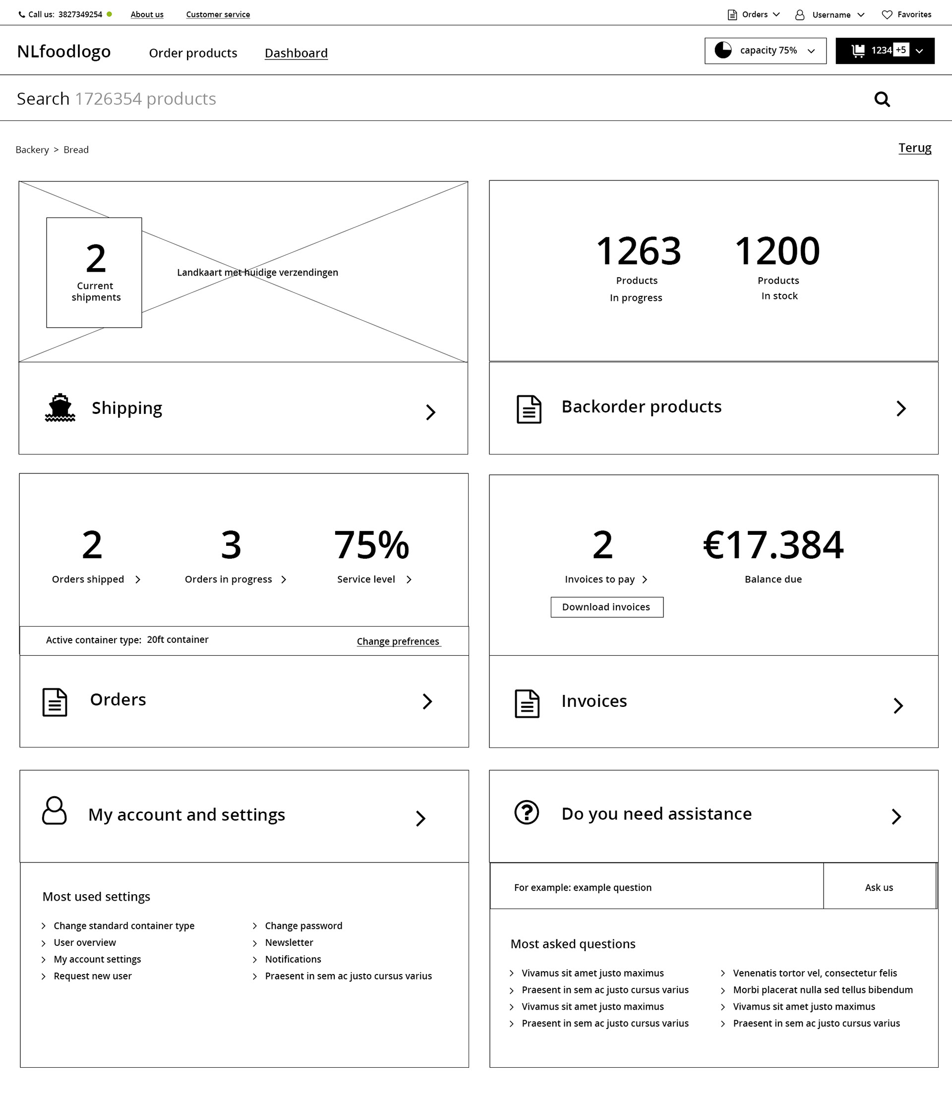Open the shopping cart 1234 dropdown
The image size is (952, 1094).
click(x=919, y=51)
